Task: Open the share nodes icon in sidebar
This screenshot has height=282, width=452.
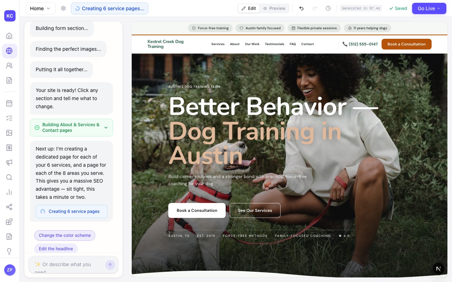Action: tap(10, 207)
